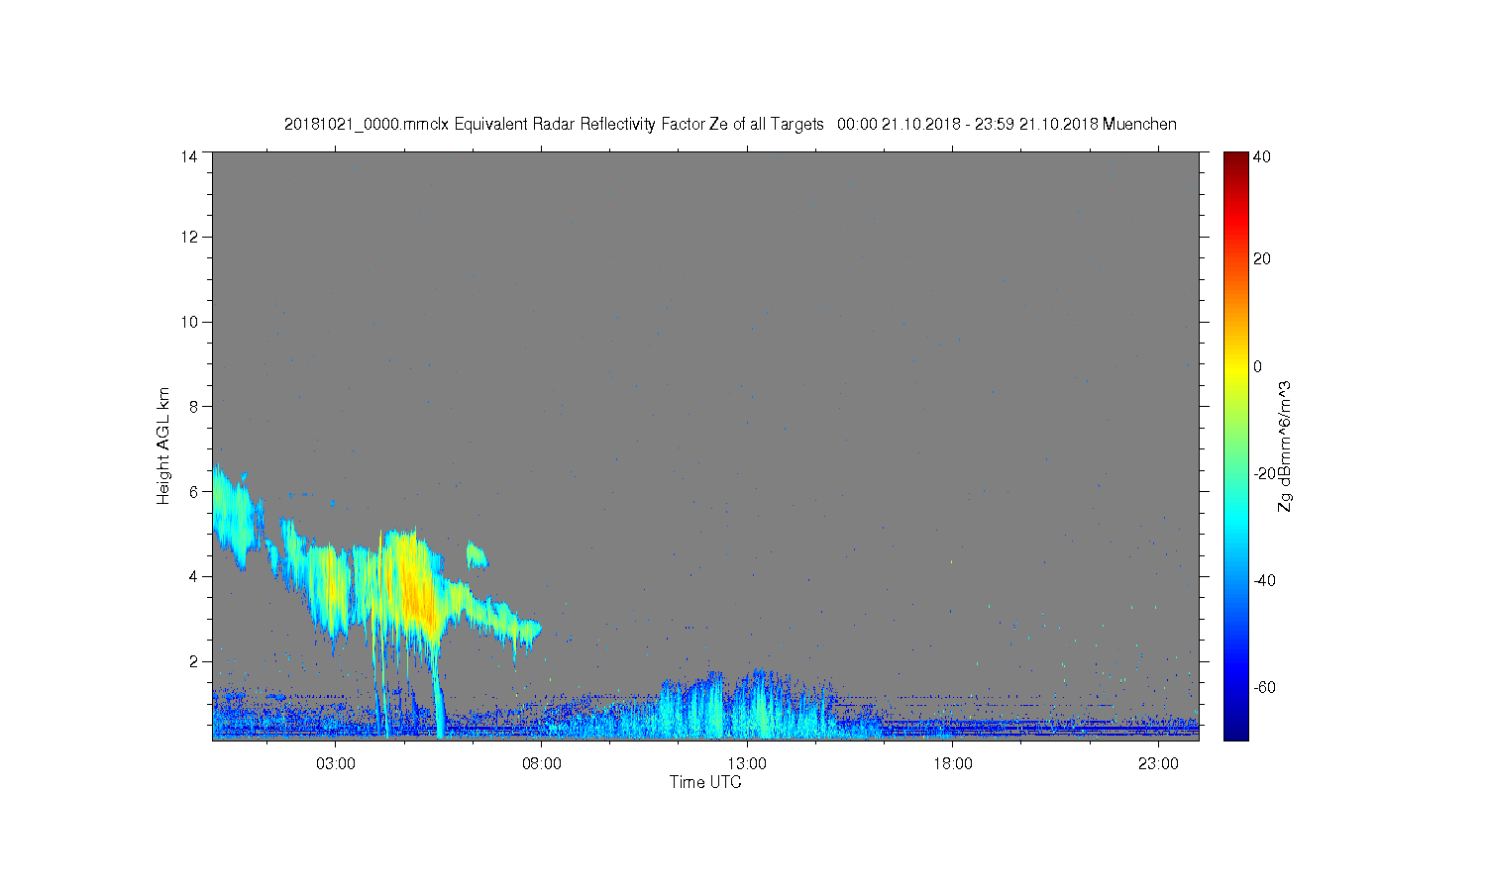Click the colorbar value -60
Image resolution: width=1486 pixels, height=891 pixels.
point(1265,687)
